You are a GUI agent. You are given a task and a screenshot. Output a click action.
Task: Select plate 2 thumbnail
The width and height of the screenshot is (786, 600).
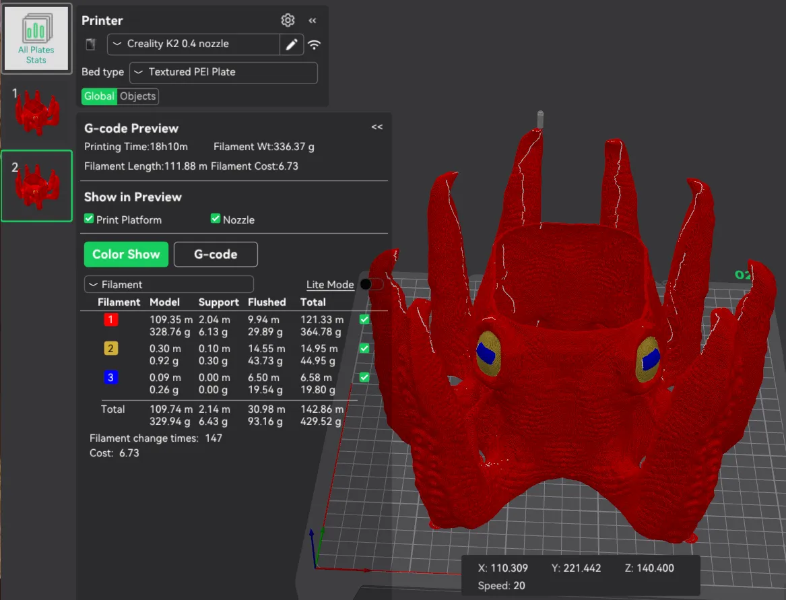point(36,186)
